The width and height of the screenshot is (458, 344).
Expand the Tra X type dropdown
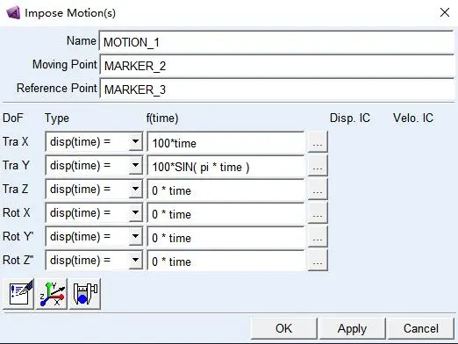tap(135, 142)
